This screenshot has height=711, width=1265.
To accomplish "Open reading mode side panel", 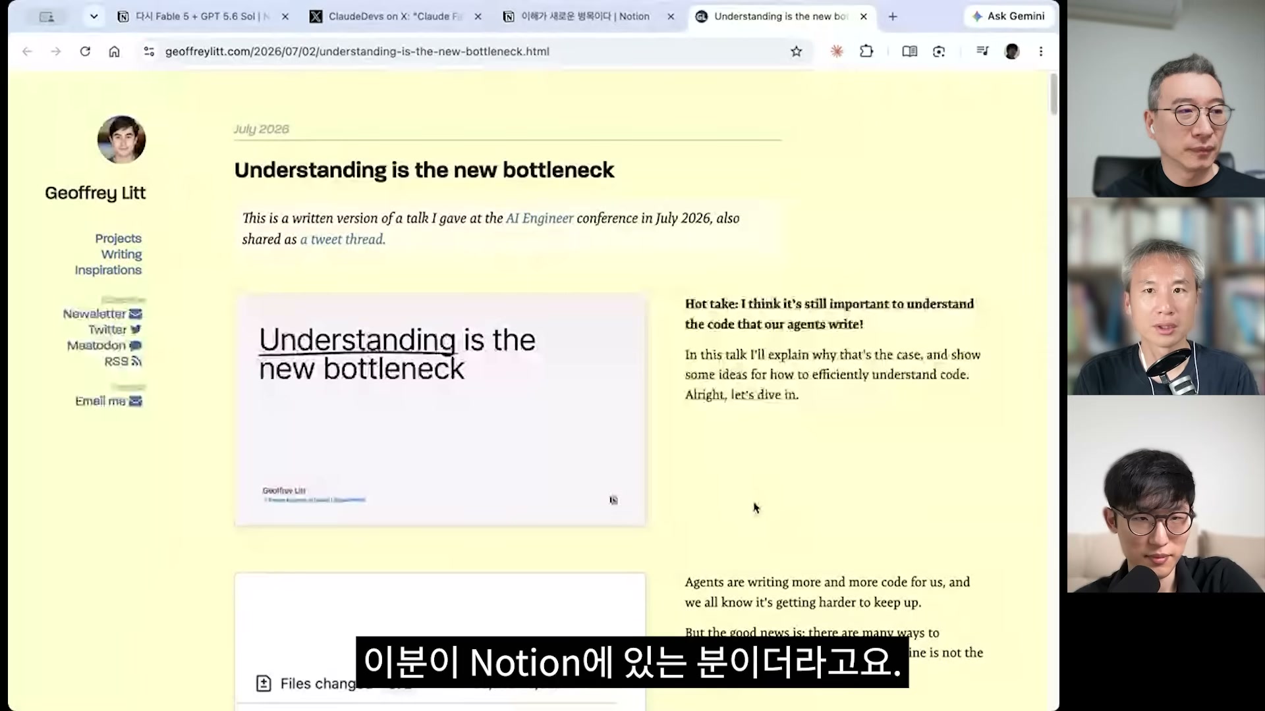I will 910,51.
